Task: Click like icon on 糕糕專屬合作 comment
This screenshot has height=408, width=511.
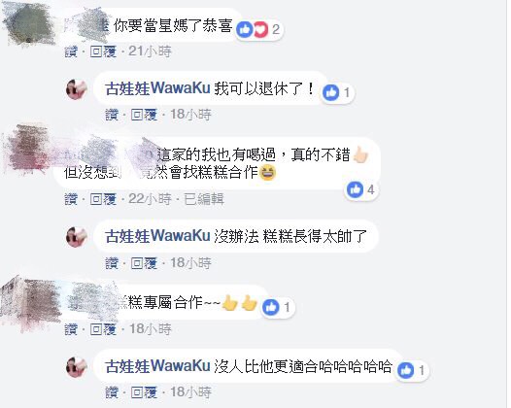Action: point(271,307)
